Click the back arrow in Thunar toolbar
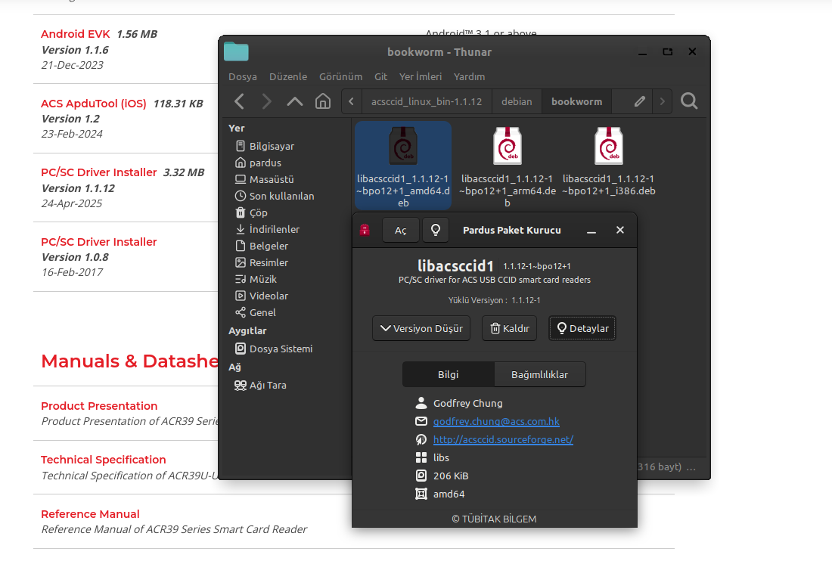Screen dimensions: 832x561 [x=240, y=101]
